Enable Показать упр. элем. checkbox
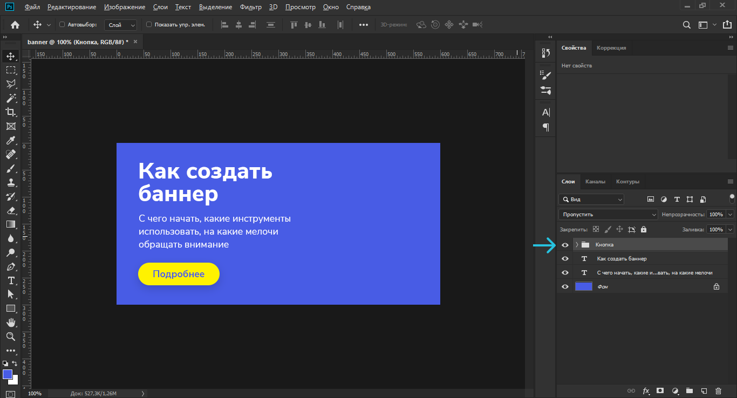The height and width of the screenshot is (398, 737). 149,25
